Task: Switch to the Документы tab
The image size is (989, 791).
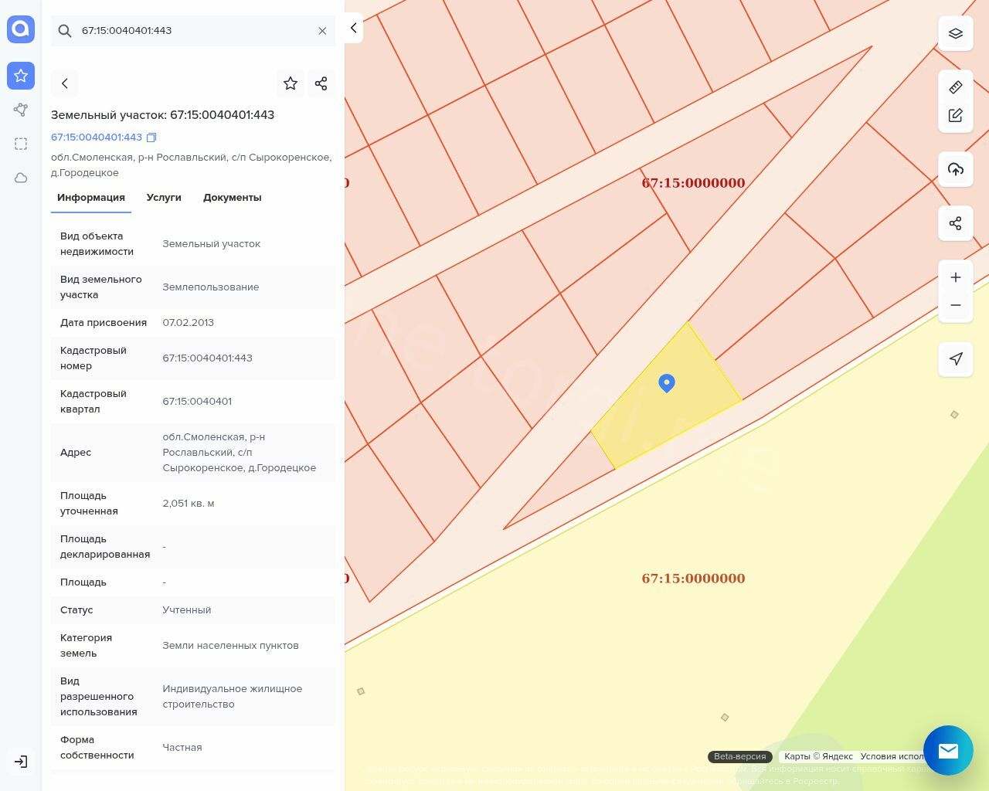Action: pyautogui.click(x=232, y=198)
